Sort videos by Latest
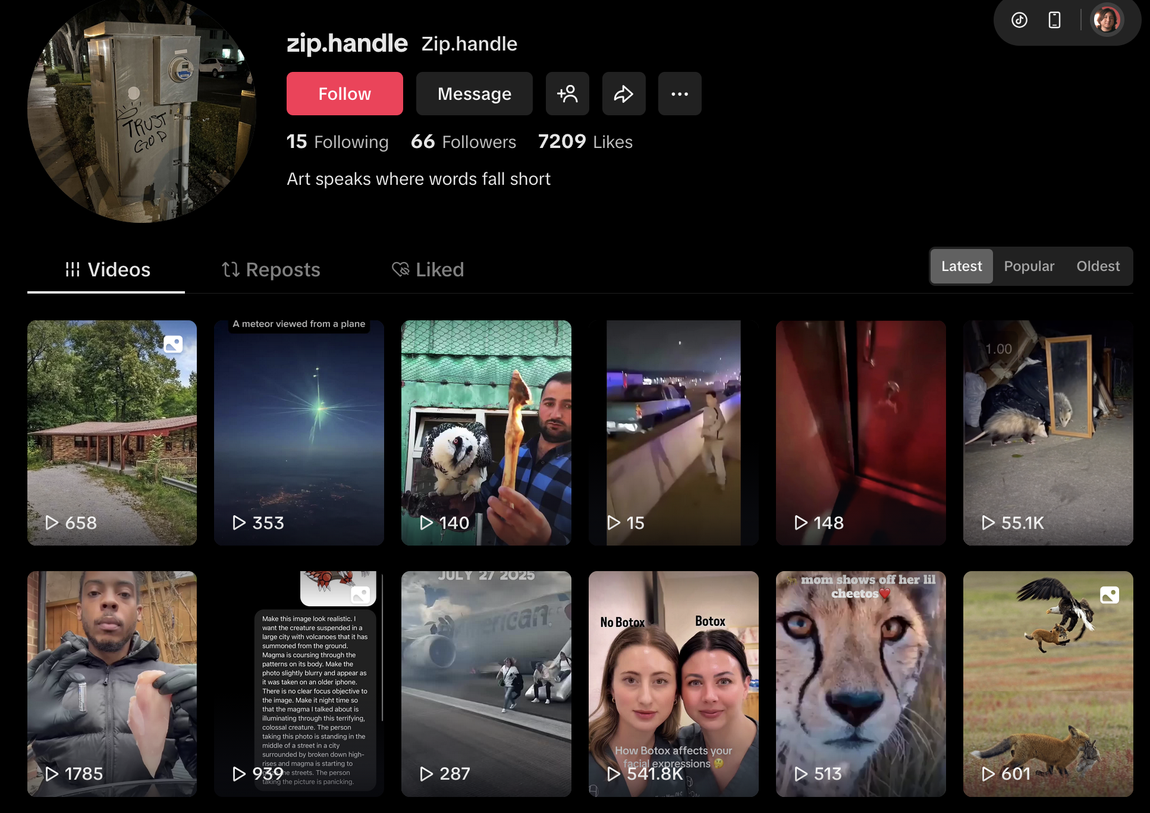The height and width of the screenshot is (813, 1150). (x=961, y=266)
